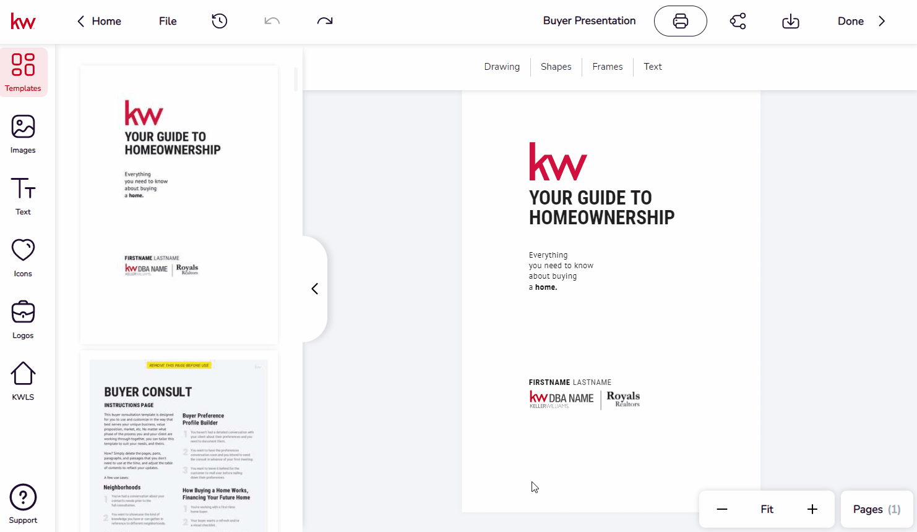Select the canvas heading YOUR GUIDE TO HOMEOWNERSHIP
Screen dimensions: 917x532
[x=601, y=208]
